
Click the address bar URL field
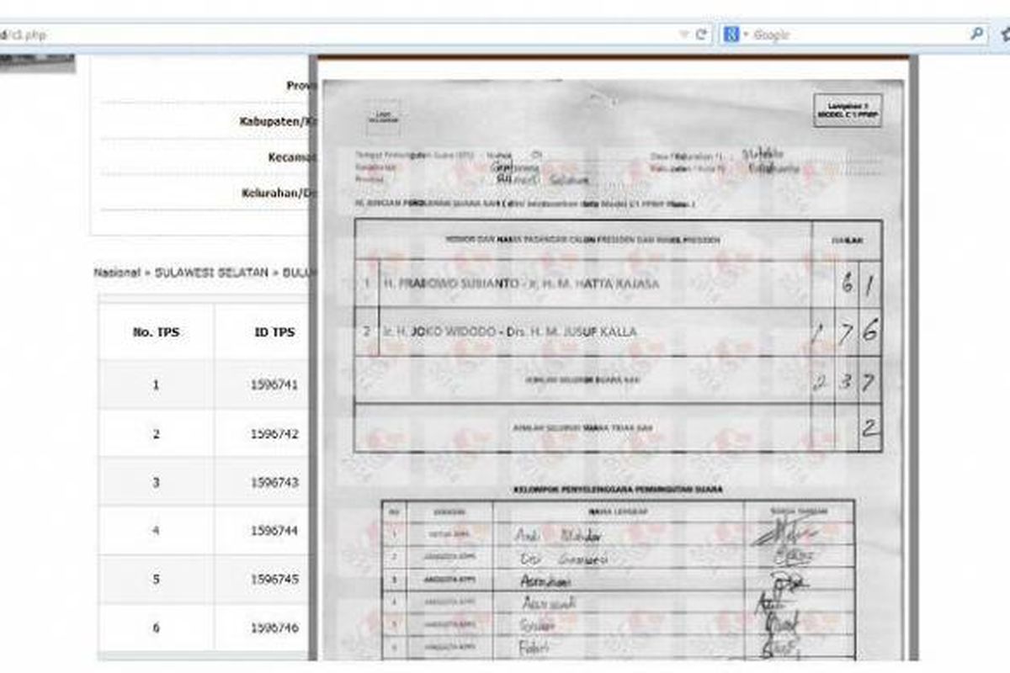coord(337,35)
